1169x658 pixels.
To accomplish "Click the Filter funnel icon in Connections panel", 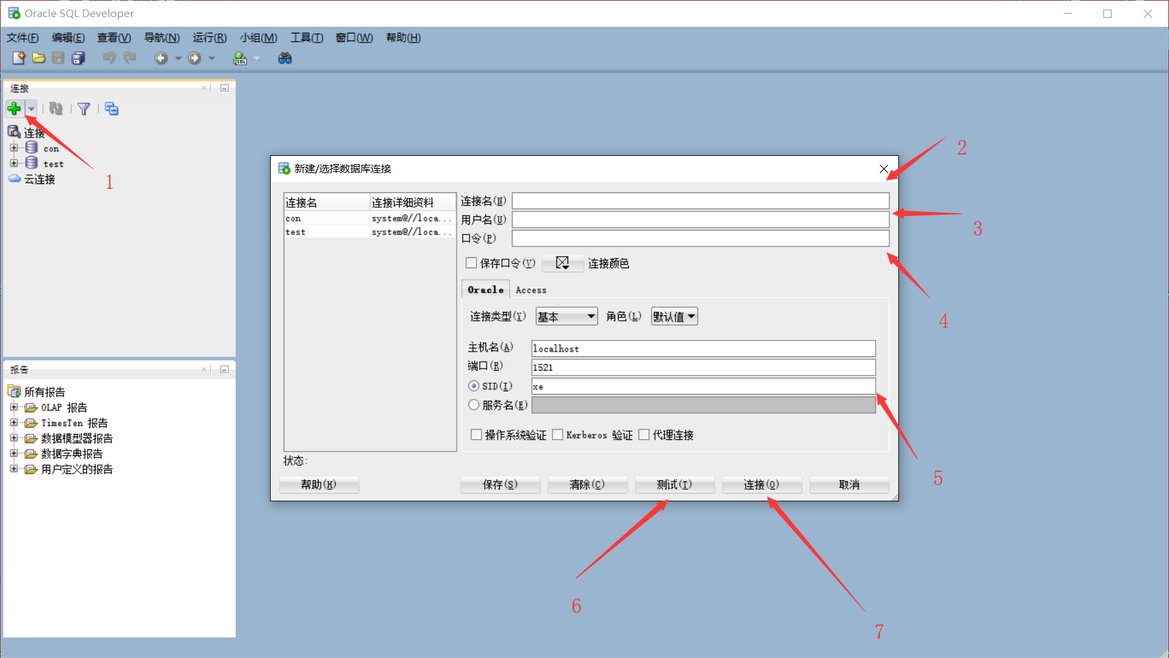I will (x=83, y=109).
